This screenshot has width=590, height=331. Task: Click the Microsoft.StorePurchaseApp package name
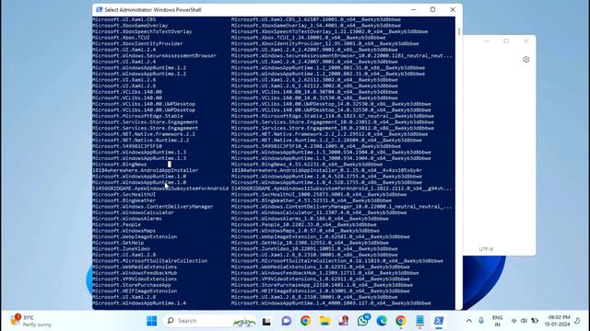(132, 285)
